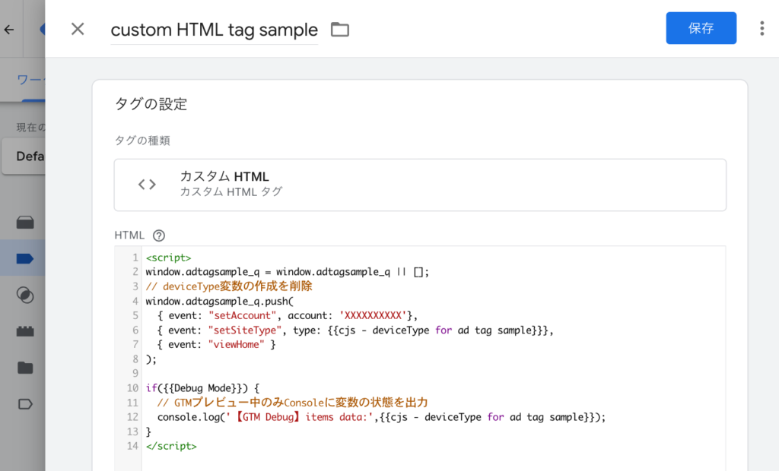Image resolution: width=779 pixels, height=471 pixels.
Task: Select the Tags icon in sidebar
Action: point(25,259)
